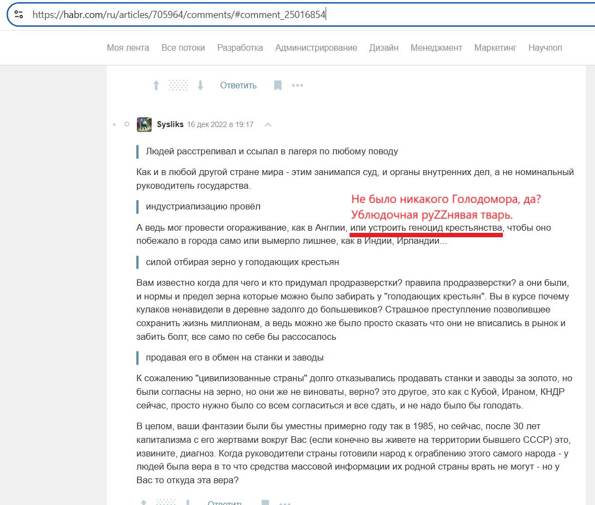Click the circle marker beside Sysliks avatar

tap(127, 124)
